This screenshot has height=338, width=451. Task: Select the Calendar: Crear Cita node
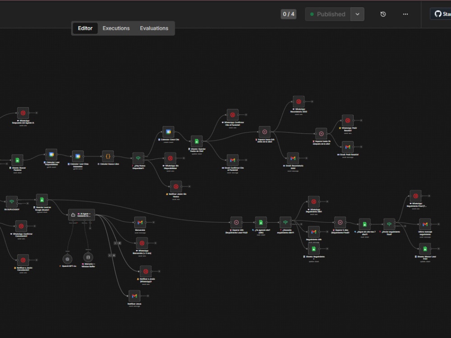pyautogui.click(x=169, y=132)
